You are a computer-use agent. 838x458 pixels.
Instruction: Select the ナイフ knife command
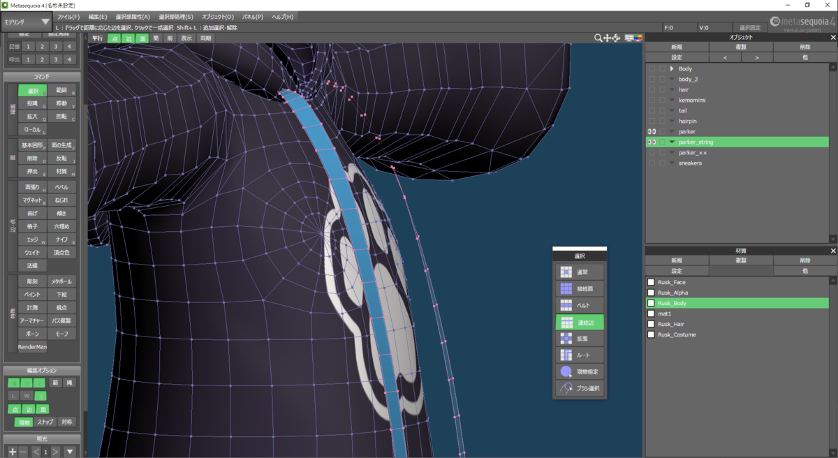coord(61,239)
